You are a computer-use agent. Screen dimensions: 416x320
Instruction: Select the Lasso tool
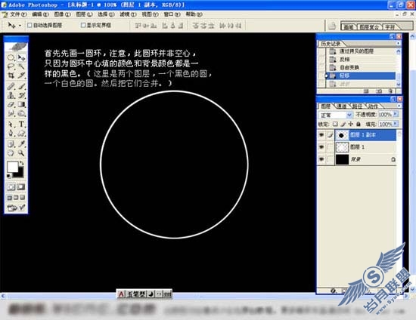click(11, 66)
